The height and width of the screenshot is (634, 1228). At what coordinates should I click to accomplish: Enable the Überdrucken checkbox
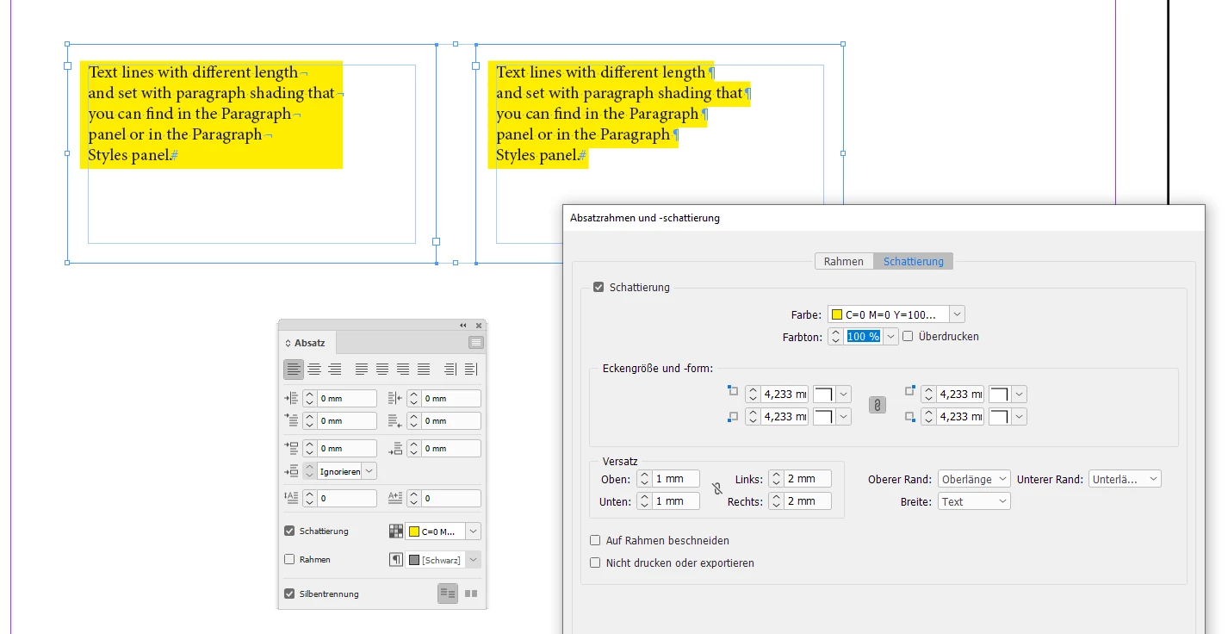(x=908, y=337)
